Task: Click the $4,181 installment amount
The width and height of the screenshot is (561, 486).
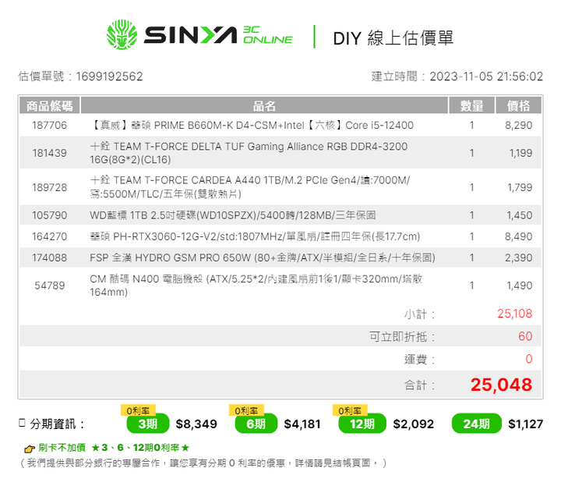Action: [x=302, y=424]
